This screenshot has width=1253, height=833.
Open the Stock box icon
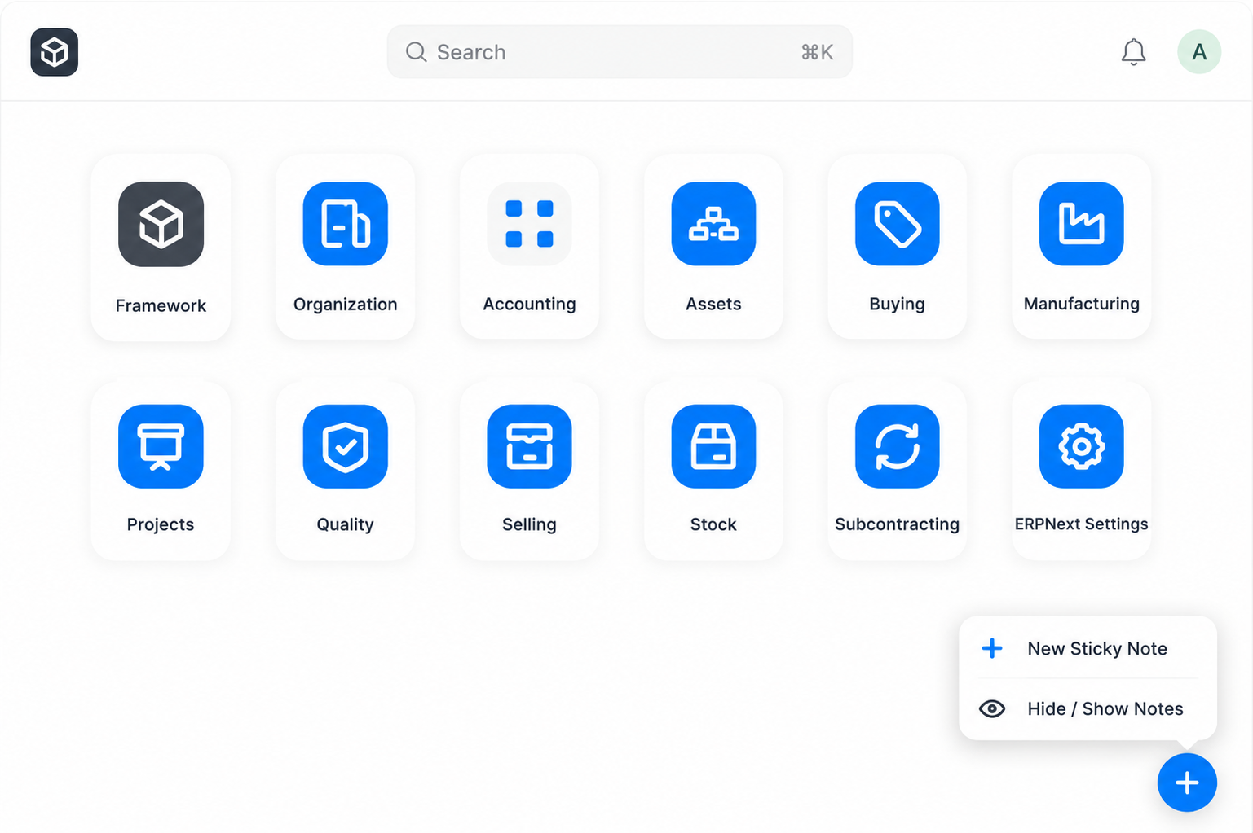[713, 446]
